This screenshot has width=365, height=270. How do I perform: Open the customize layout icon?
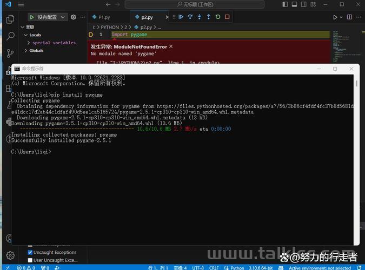tap(313, 4)
